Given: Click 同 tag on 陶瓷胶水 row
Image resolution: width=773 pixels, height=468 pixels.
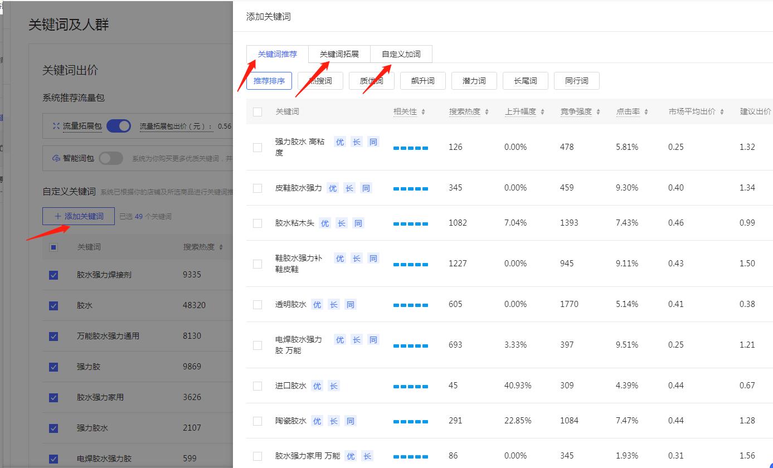Looking at the screenshot, I should [x=351, y=421].
